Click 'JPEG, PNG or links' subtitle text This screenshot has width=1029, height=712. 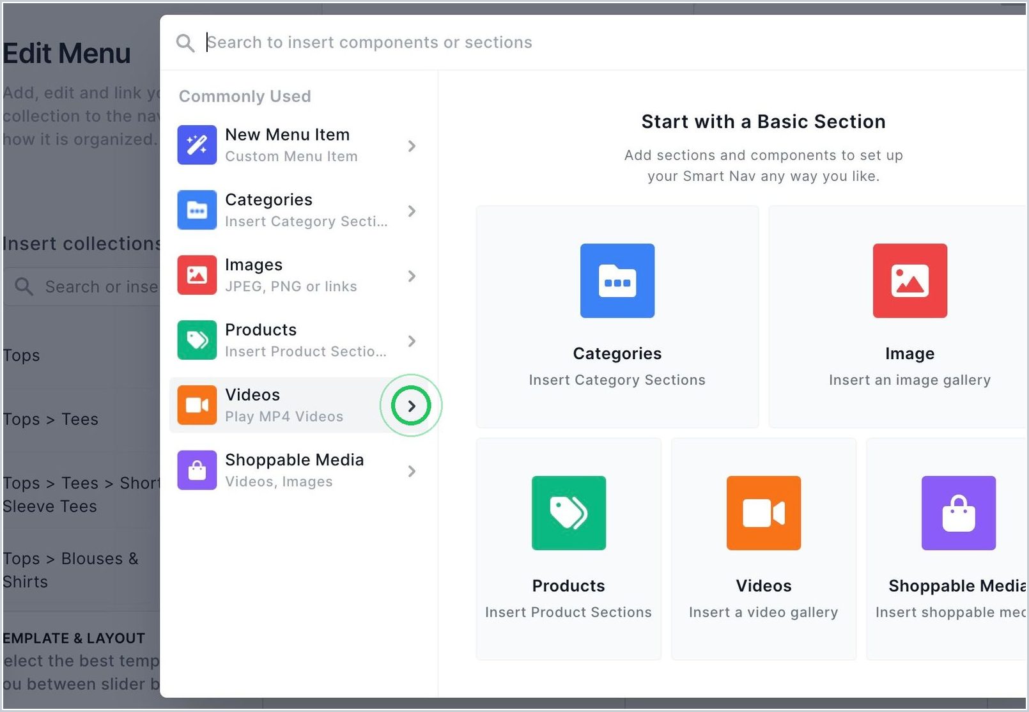click(291, 286)
